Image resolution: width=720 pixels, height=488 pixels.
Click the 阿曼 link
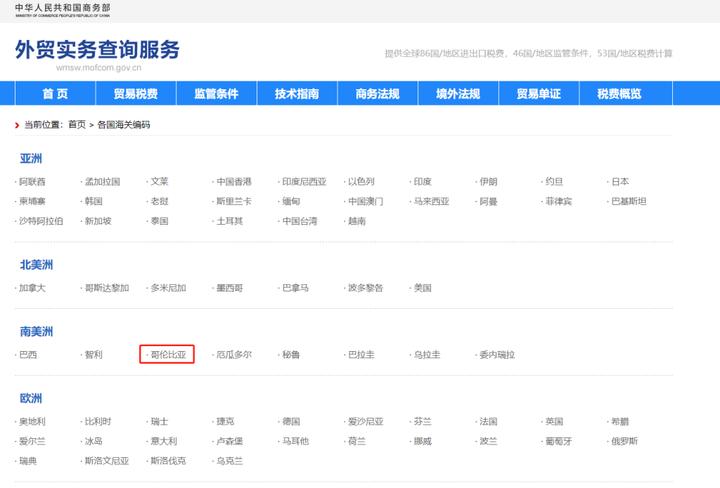(489, 202)
